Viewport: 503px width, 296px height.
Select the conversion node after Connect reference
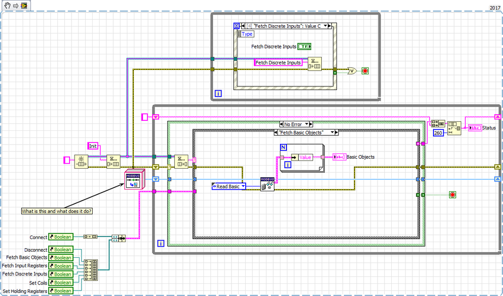(90, 237)
